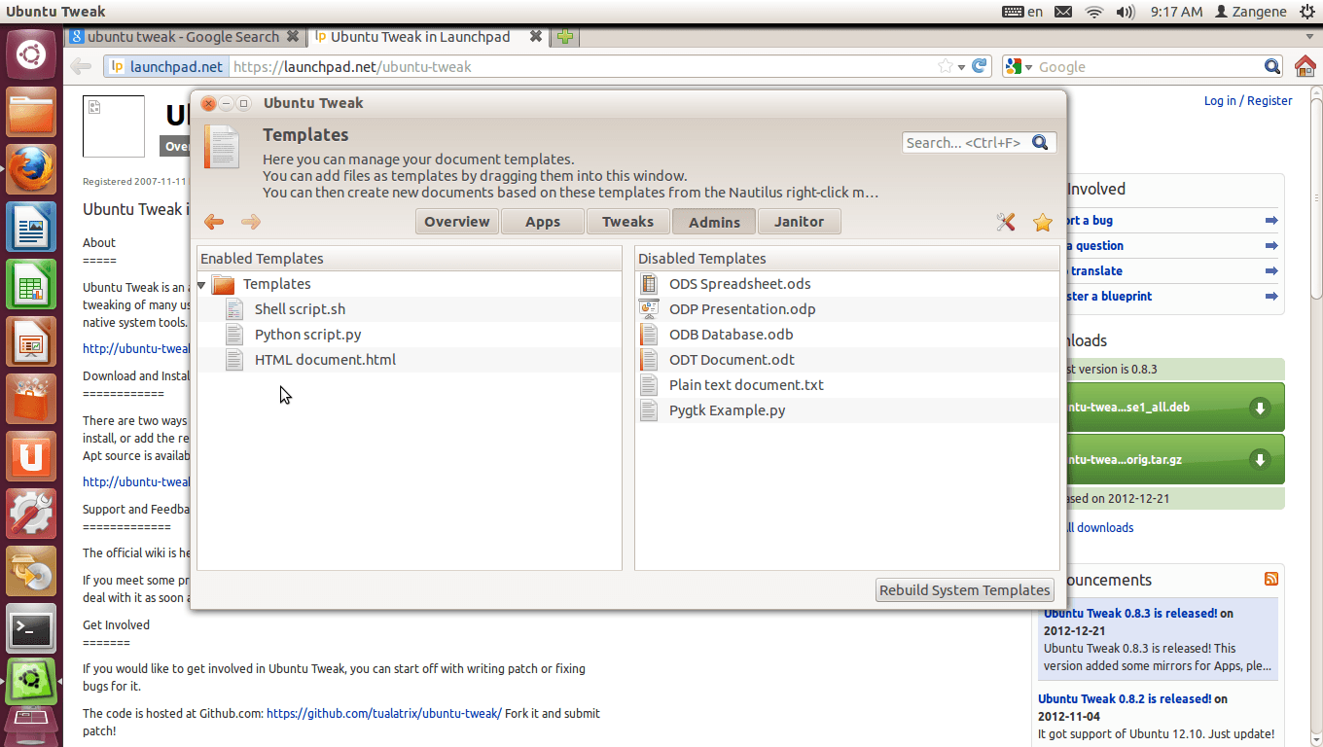
Task: Open the network indicator menu
Action: coord(1094,12)
